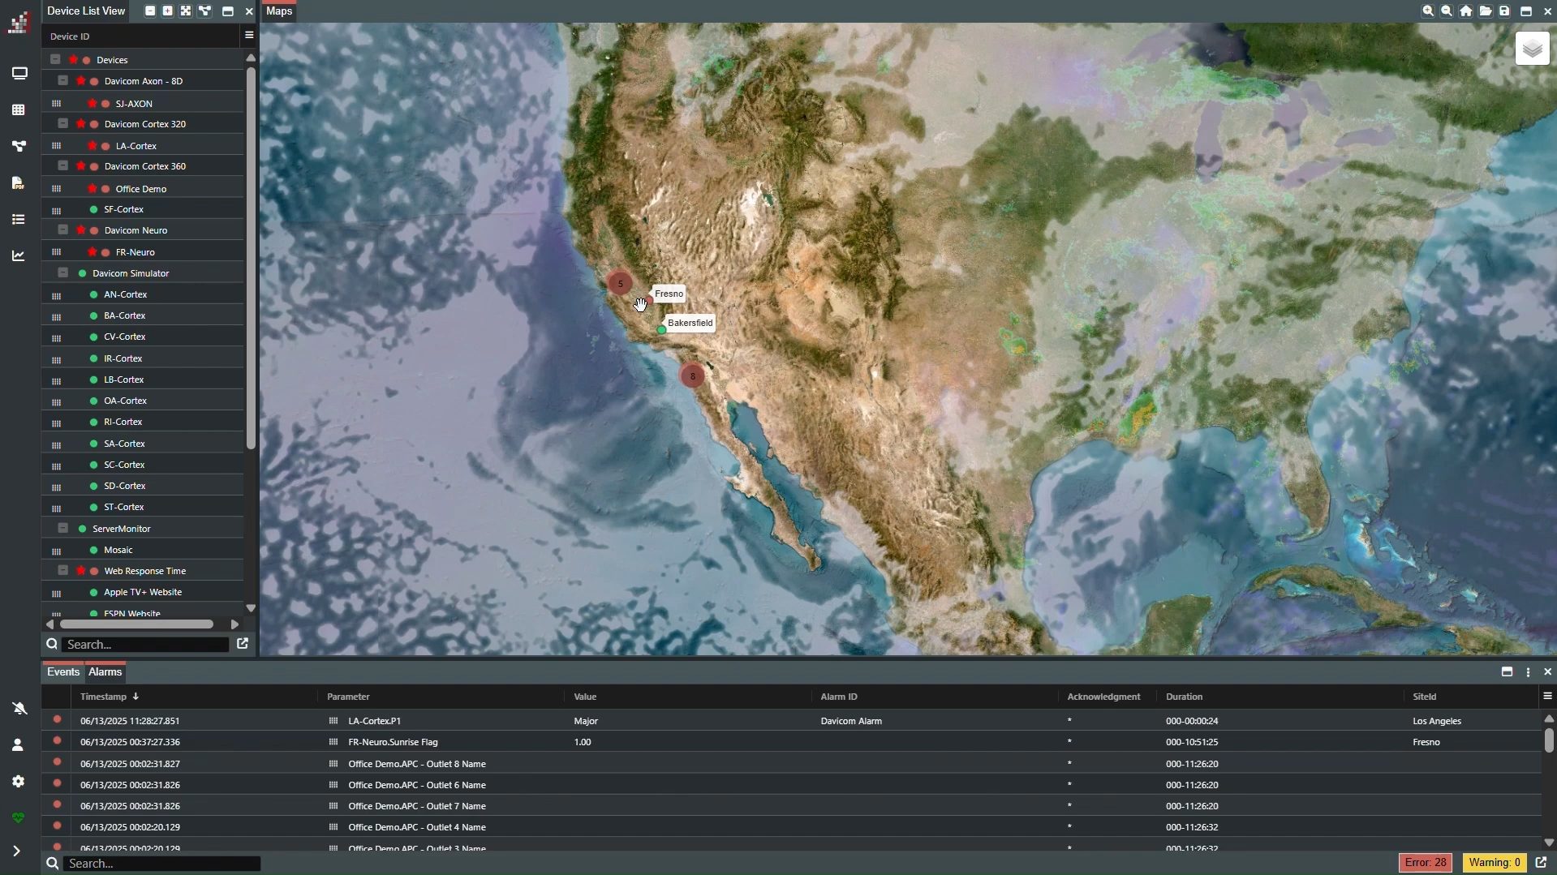
Task: Click the Warning: 0 status button
Action: coord(1494,863)
